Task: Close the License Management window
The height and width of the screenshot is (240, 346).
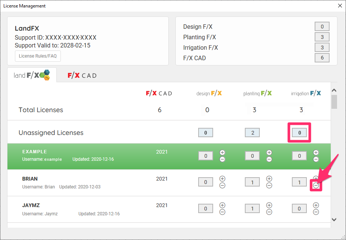Action: click(340, 6)
